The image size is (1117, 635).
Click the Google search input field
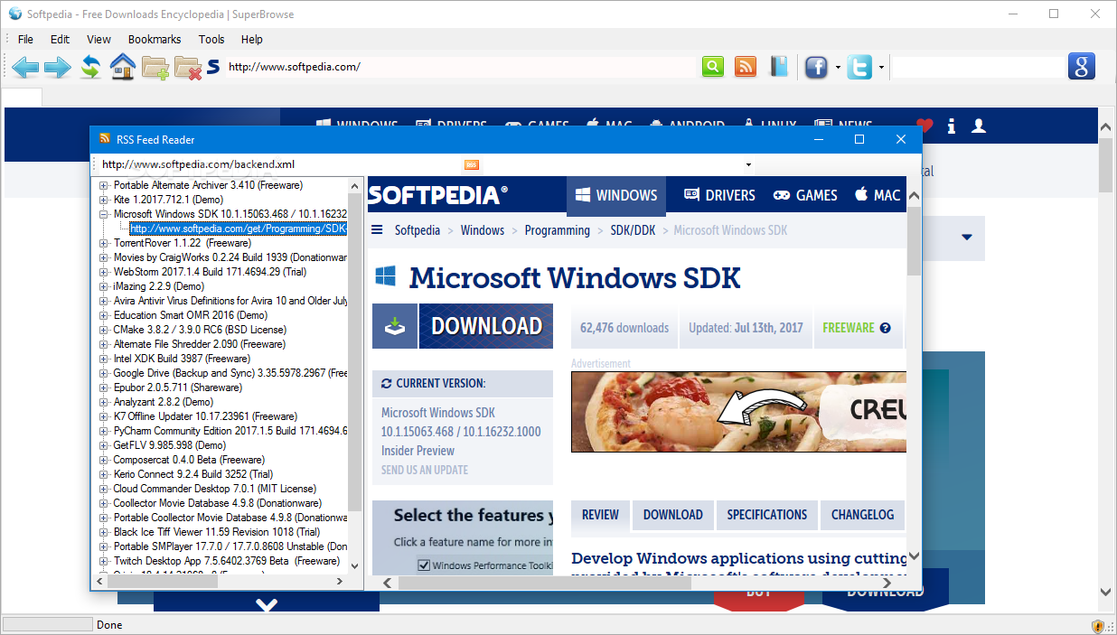click(981, 67)
